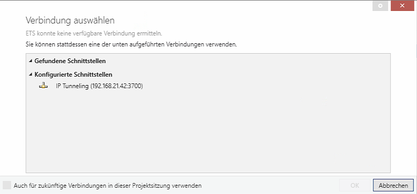
Task: Click the Konfigurierte Schnittstellen group header
Action: click(73, 75)
